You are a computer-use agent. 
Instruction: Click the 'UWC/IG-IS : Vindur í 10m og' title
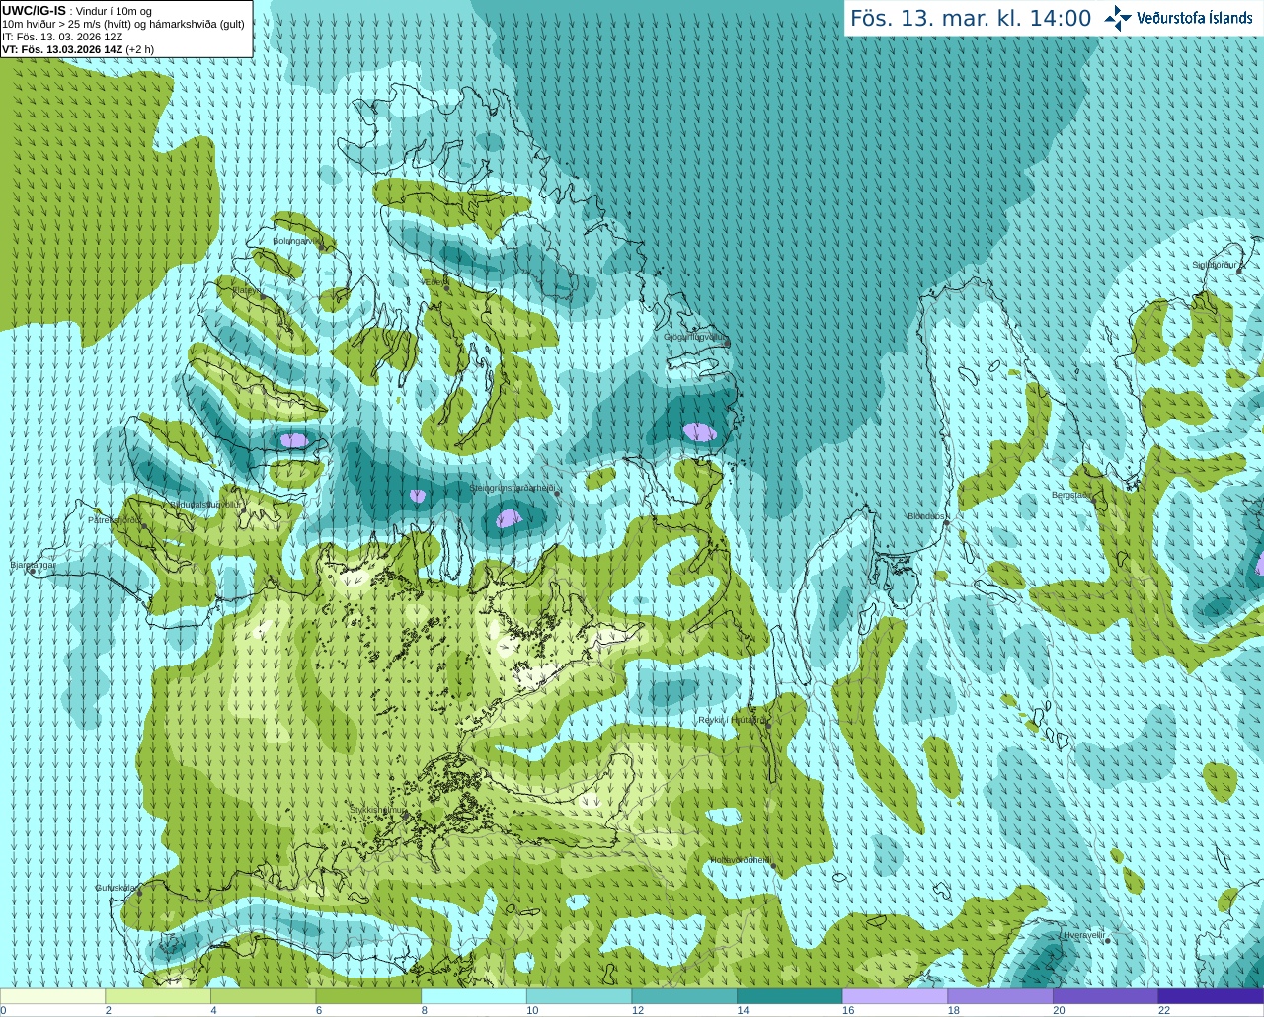point(77,11)
